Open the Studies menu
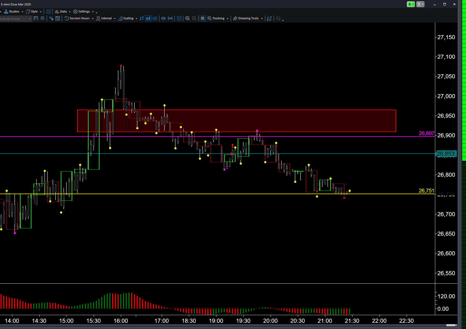 coord(14,11)
